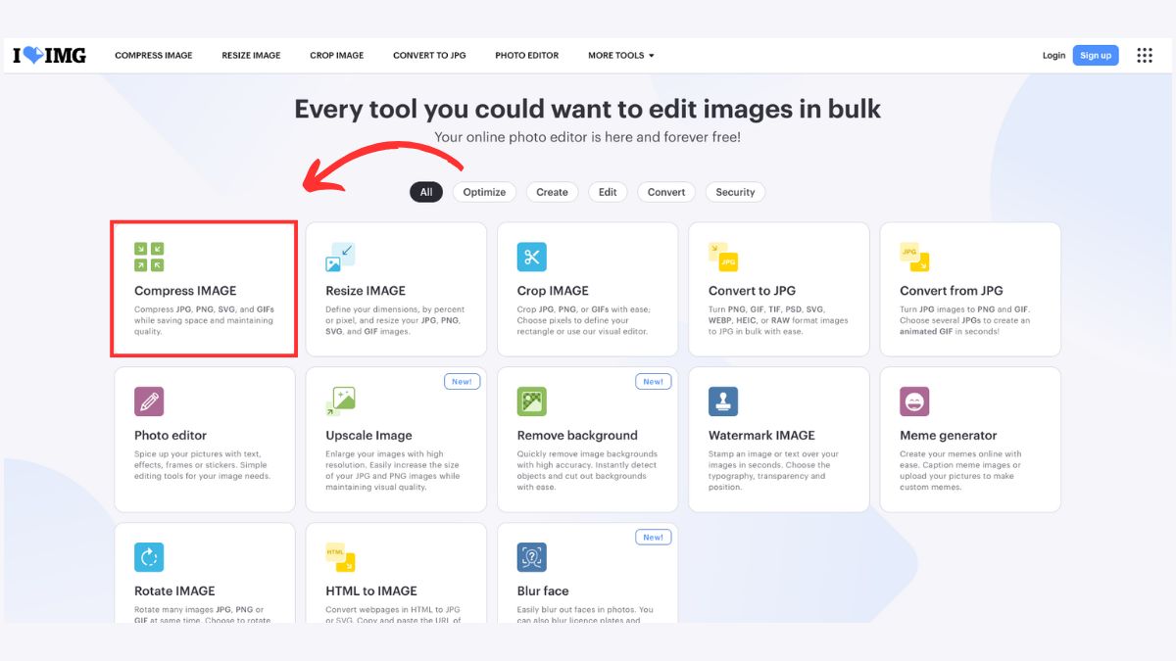Select the All filter tab

426,192
